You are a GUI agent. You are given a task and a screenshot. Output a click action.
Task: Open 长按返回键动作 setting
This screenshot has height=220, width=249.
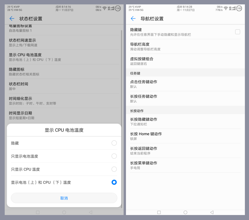click(185, 151)
